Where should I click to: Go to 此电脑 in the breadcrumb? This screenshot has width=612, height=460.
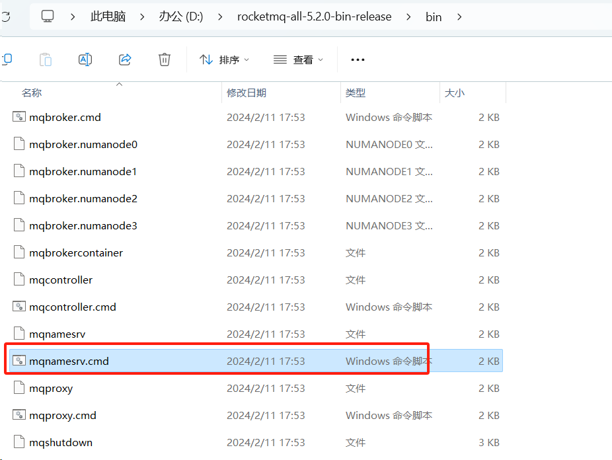tap(108, 17)
